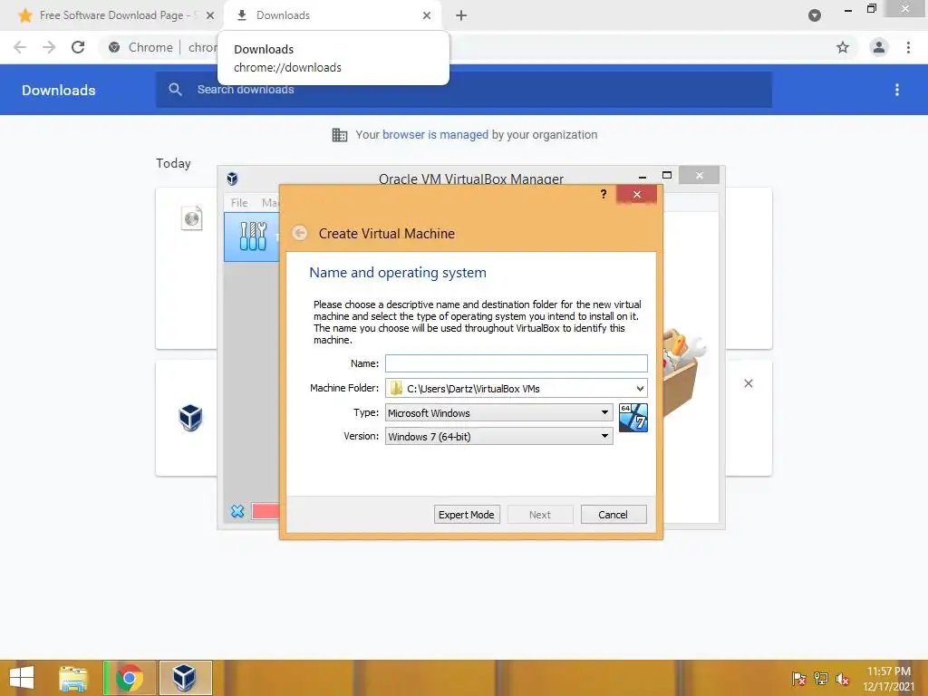Screen dimensions: 928x696
Task: Click the Chrome tab search dropdown icon
Action: coord(815,15)
